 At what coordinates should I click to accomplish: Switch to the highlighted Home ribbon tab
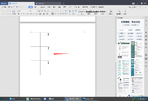(x=31, y=7)
